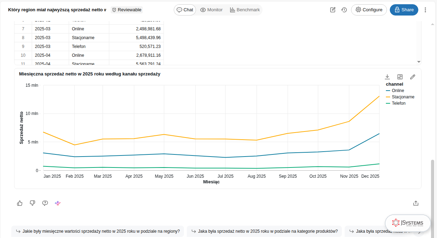
Task: Select the Stacjonarne cell in row 8
Action: (89, 38)
